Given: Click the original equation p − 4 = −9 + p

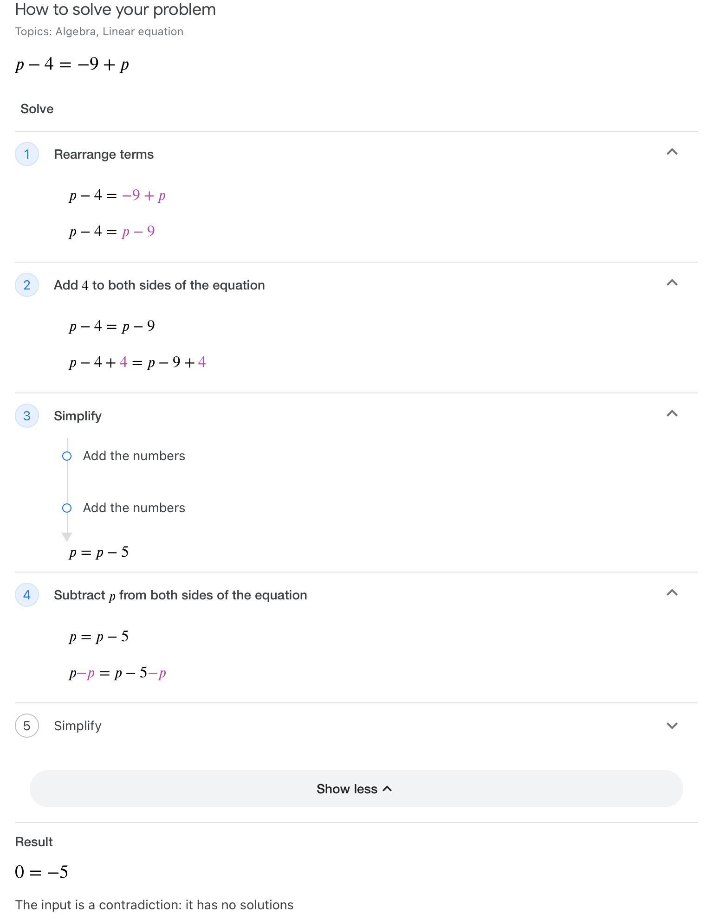Looking at the screenshot, I should [x=72, y=64].
